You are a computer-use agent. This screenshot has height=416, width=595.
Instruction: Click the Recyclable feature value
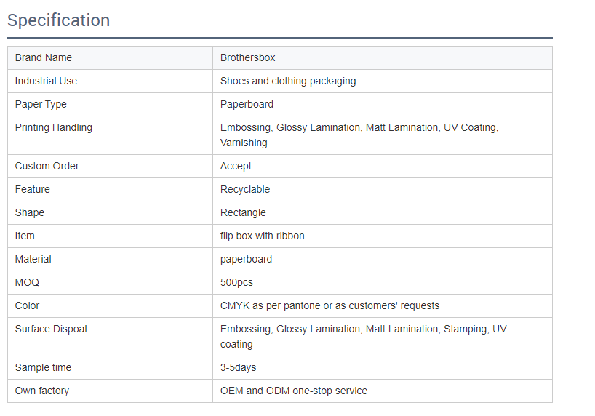pos(245,189)
